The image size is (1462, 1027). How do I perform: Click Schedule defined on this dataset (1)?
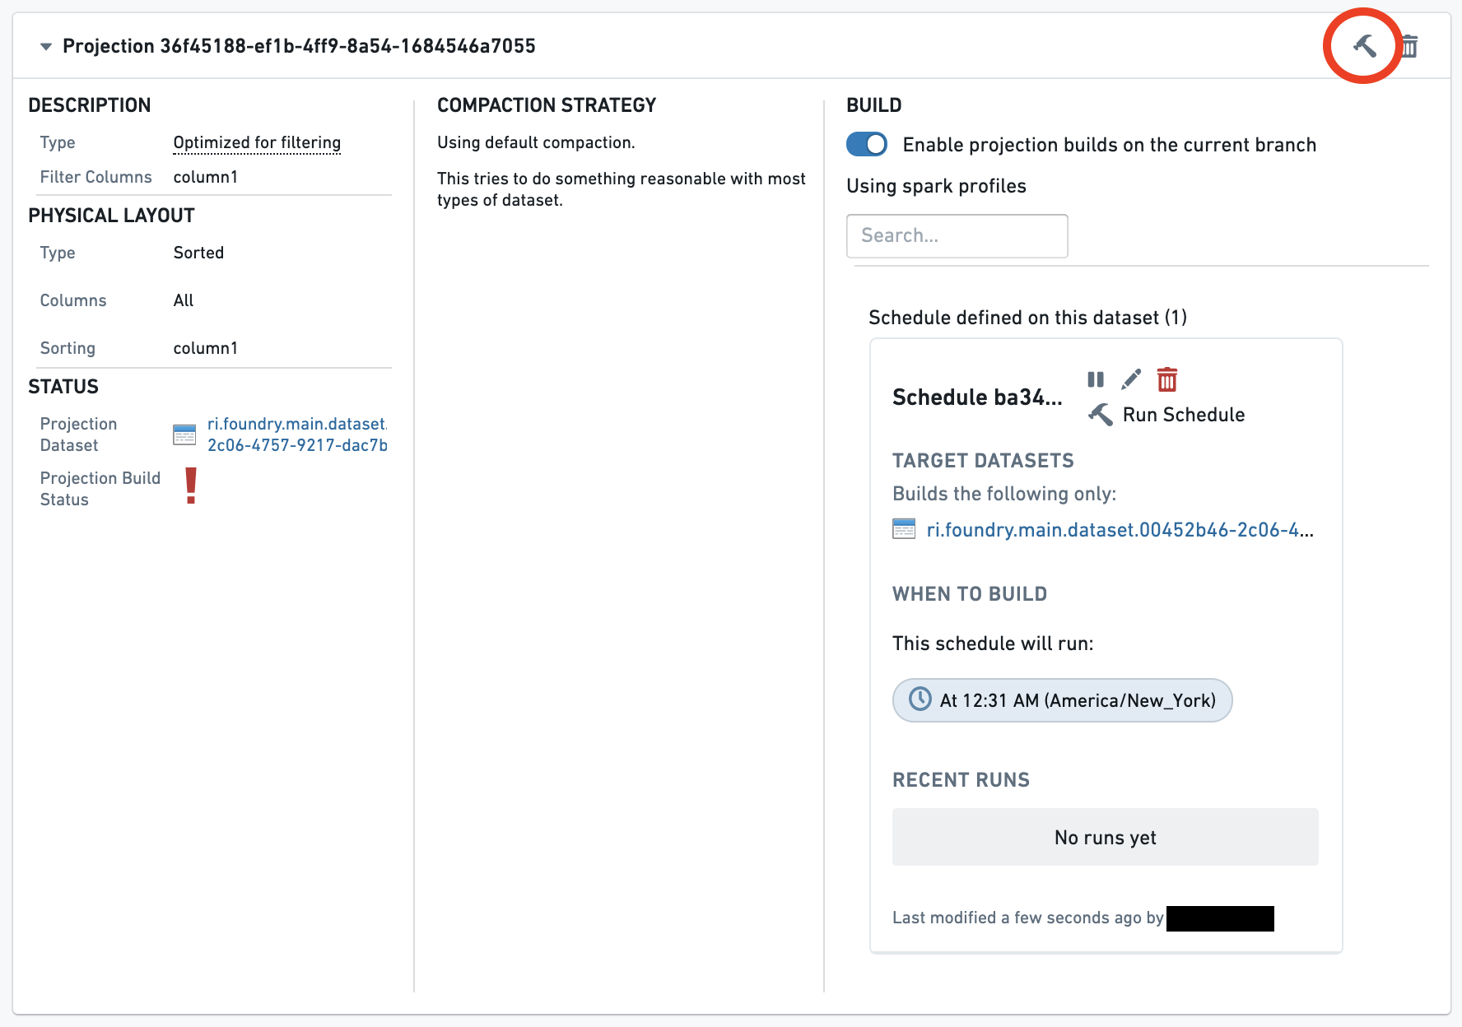[x=1028, y=318]
